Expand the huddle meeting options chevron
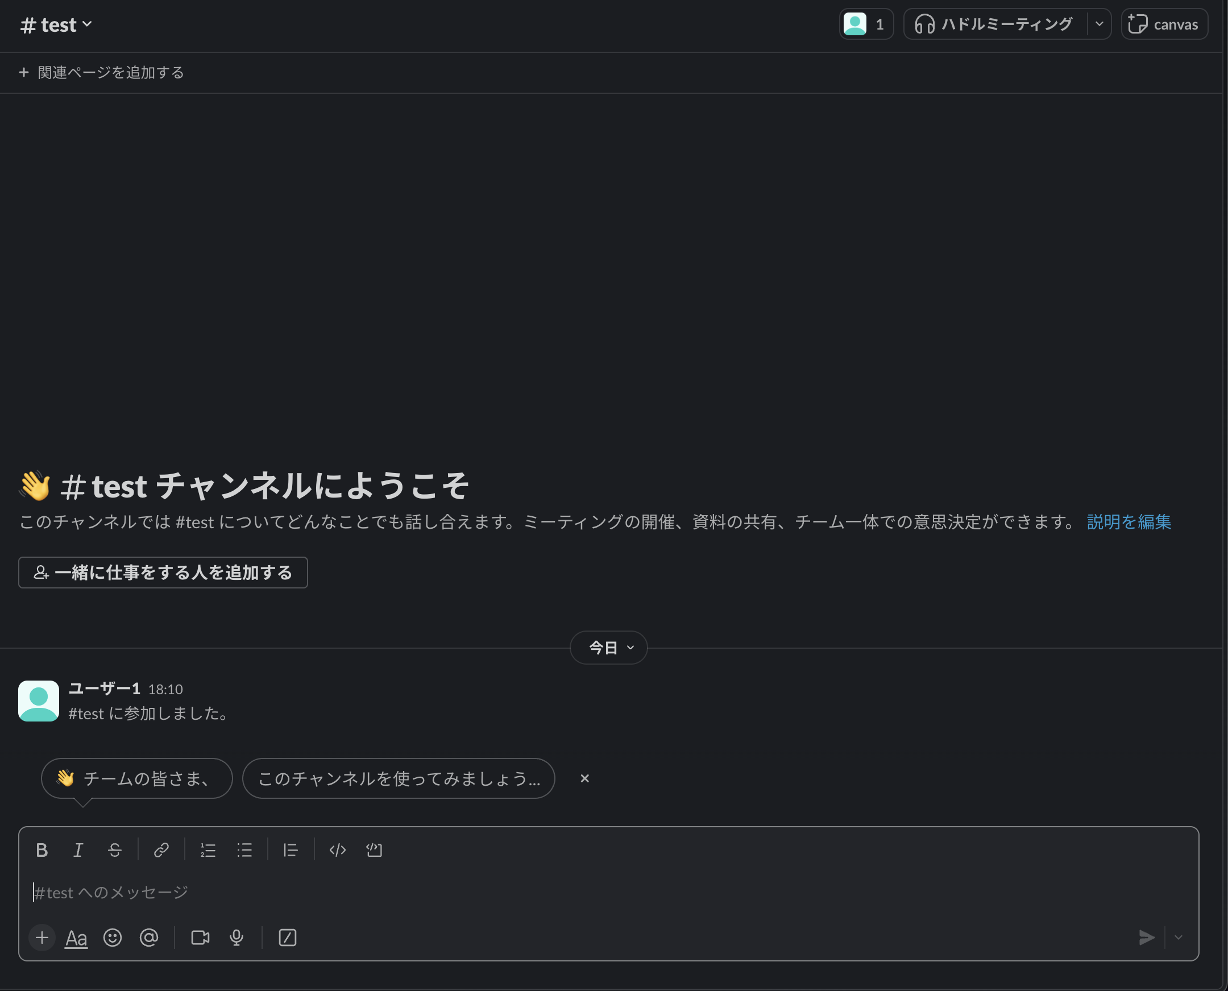The width and height of the screenshot is (1228, 991). point(1098,24)
